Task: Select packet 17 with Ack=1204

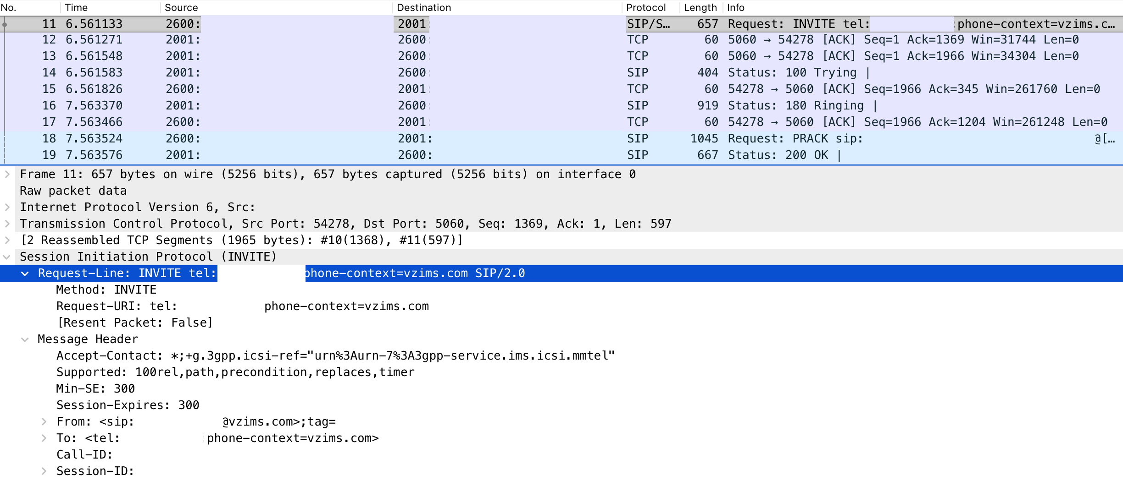Action: tap(561, 122)
